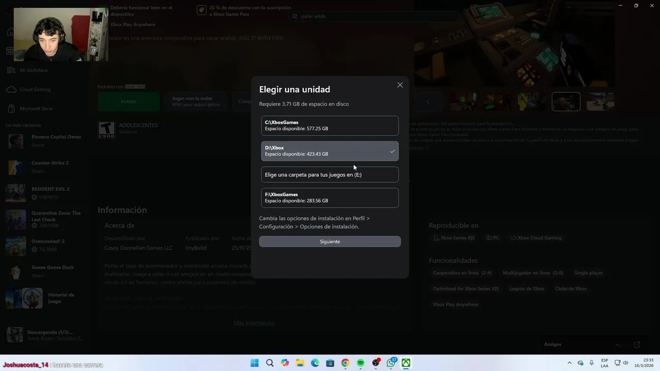Click the checkmark on D:\Xbox option

tap(392, 151)
